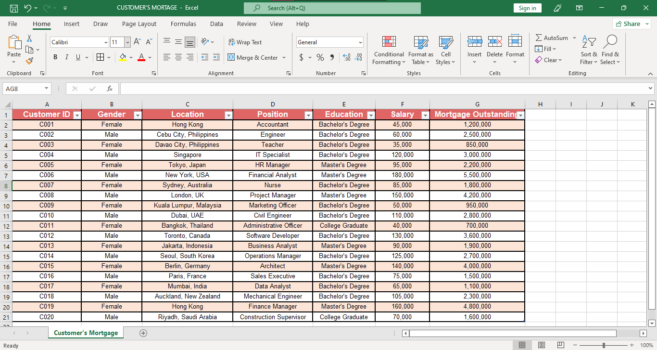Open the General number format dropdown
The width and height of the screenshot is (657, 350).
point(360,42)
